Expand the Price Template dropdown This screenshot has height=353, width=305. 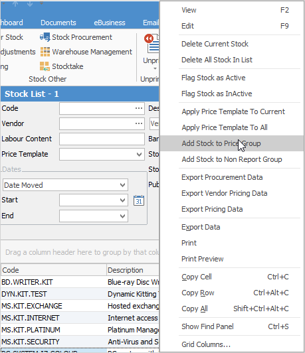pyautogui.click(x=139, y=155)
